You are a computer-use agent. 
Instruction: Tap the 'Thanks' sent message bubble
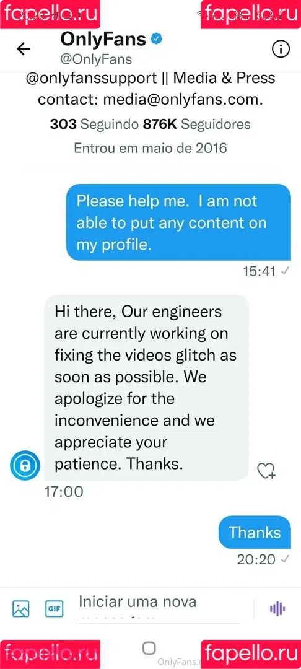255,533
